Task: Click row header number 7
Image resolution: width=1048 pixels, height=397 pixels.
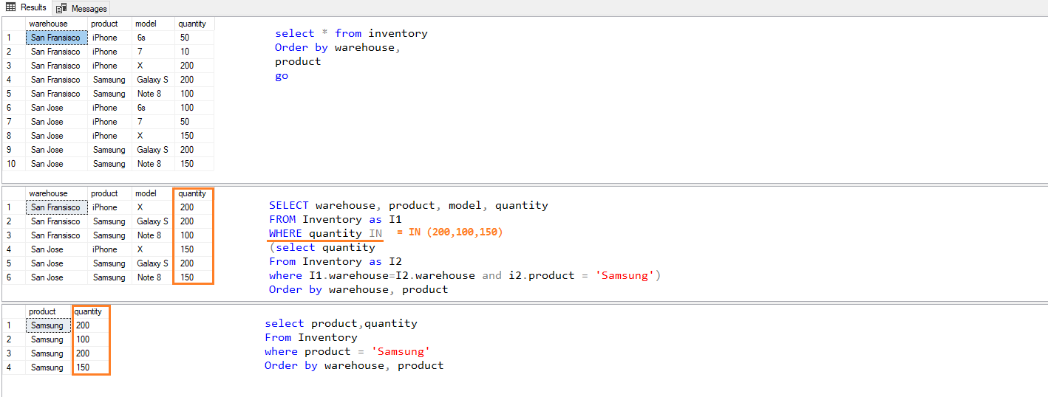Action: pos(13,122)
